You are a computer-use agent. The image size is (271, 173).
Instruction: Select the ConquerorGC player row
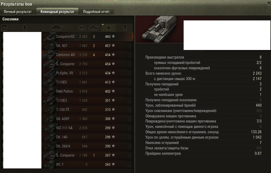67,37
